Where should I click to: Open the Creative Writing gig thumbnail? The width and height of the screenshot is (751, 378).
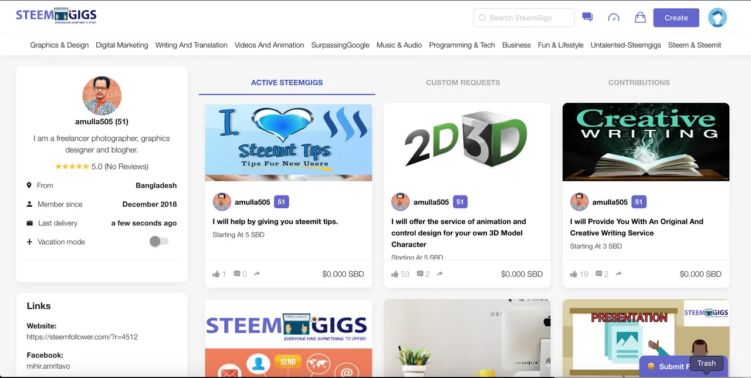(x=646, y=142)
